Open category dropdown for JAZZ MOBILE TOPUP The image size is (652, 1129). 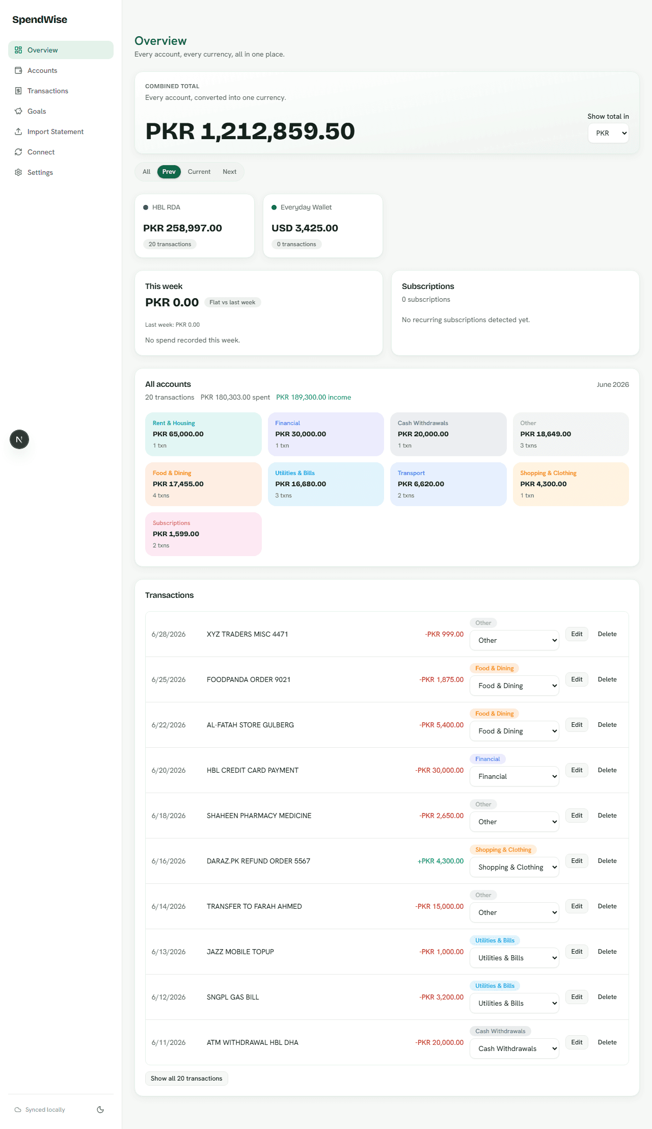pos(514,958)
